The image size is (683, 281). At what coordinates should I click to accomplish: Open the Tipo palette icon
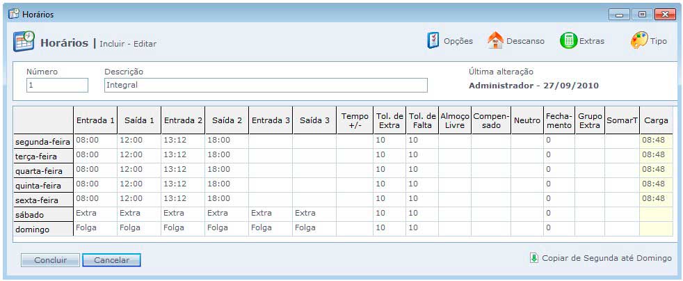click(x=638, y=41)
